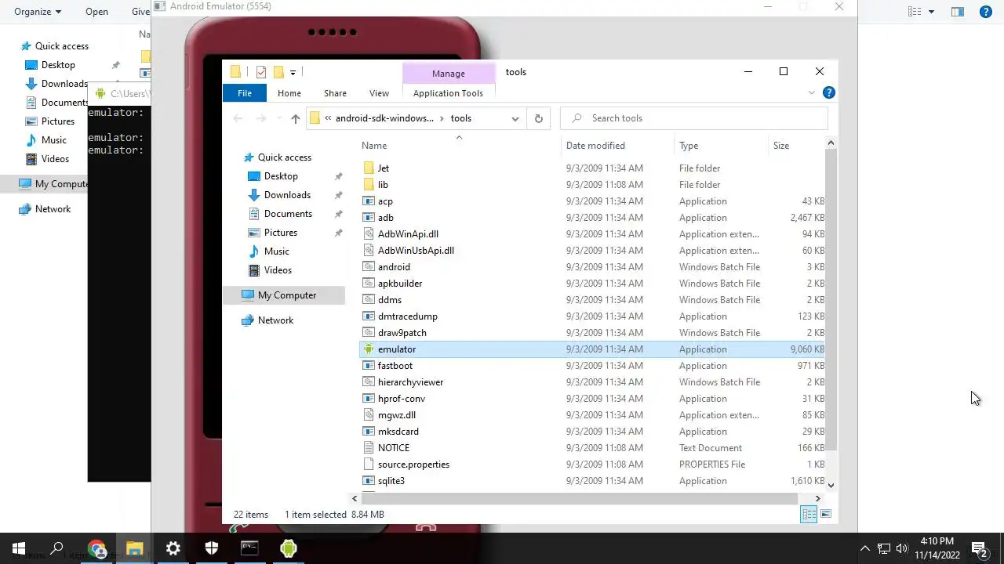The width and height of the screenshot is (1004, 564).
Task: Select Documents in tools navigation pane
Action: (x=288, y=214)
